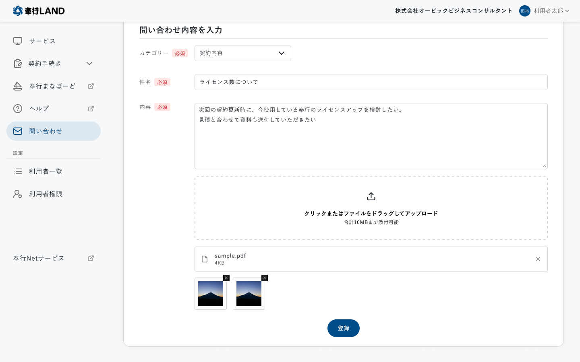
Task: Open ヘルプ via its question mark icon
Action: [x=18, y=108]
